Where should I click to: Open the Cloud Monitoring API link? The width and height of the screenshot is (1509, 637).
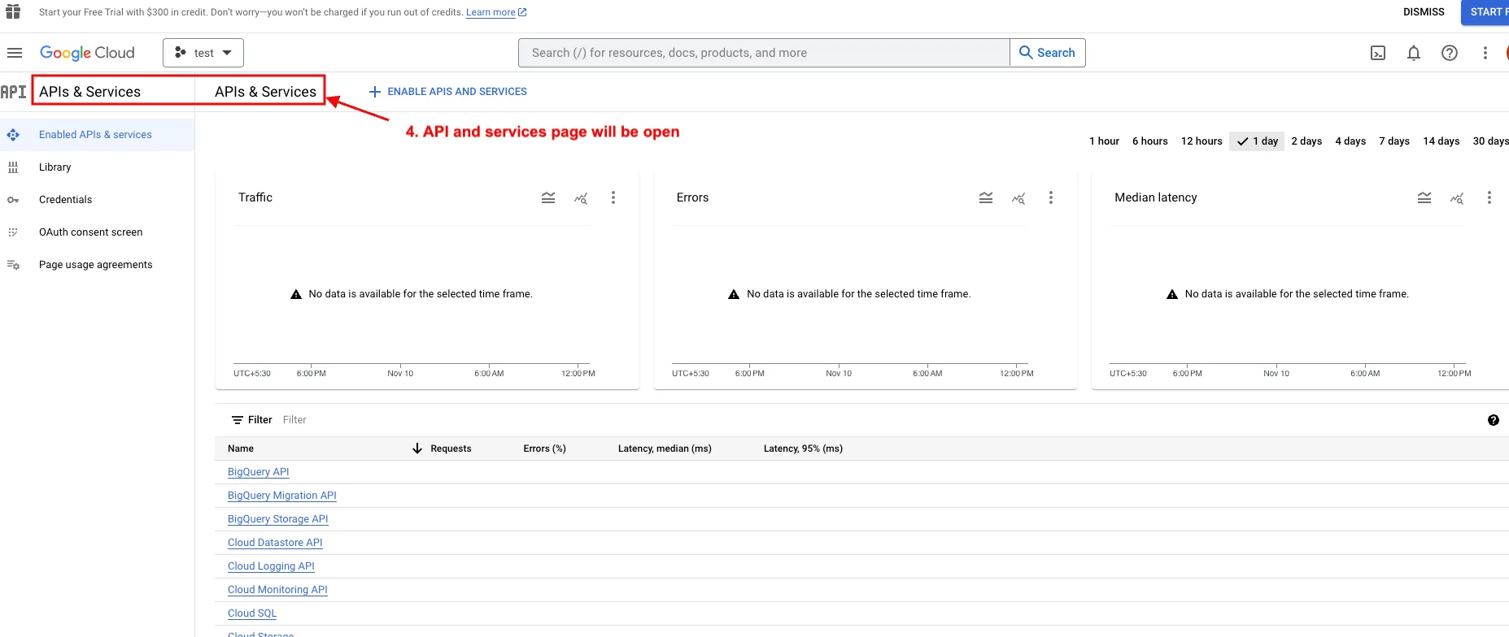click(x=277, y=590)
